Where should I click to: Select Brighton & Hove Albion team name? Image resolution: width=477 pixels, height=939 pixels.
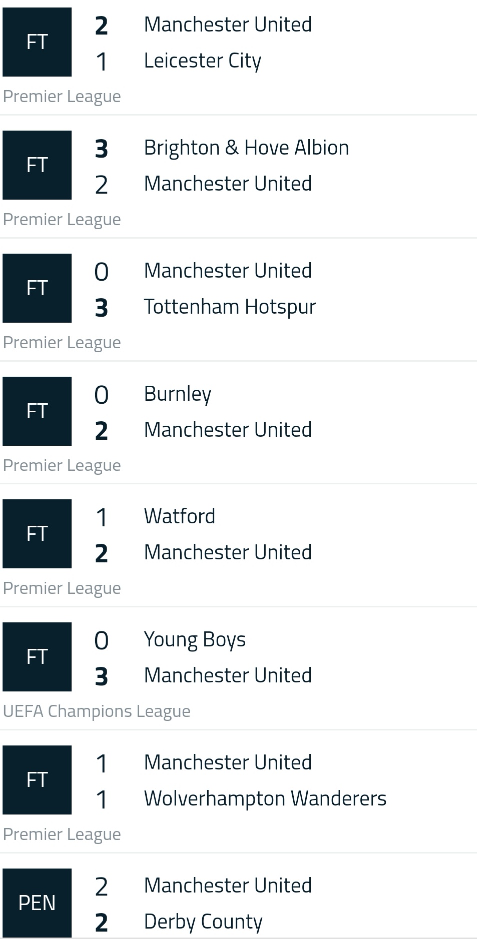coord(246,148)
